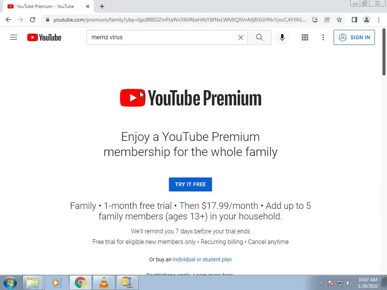Open Windows Media Player from taskbar

[x=56, y=282]
